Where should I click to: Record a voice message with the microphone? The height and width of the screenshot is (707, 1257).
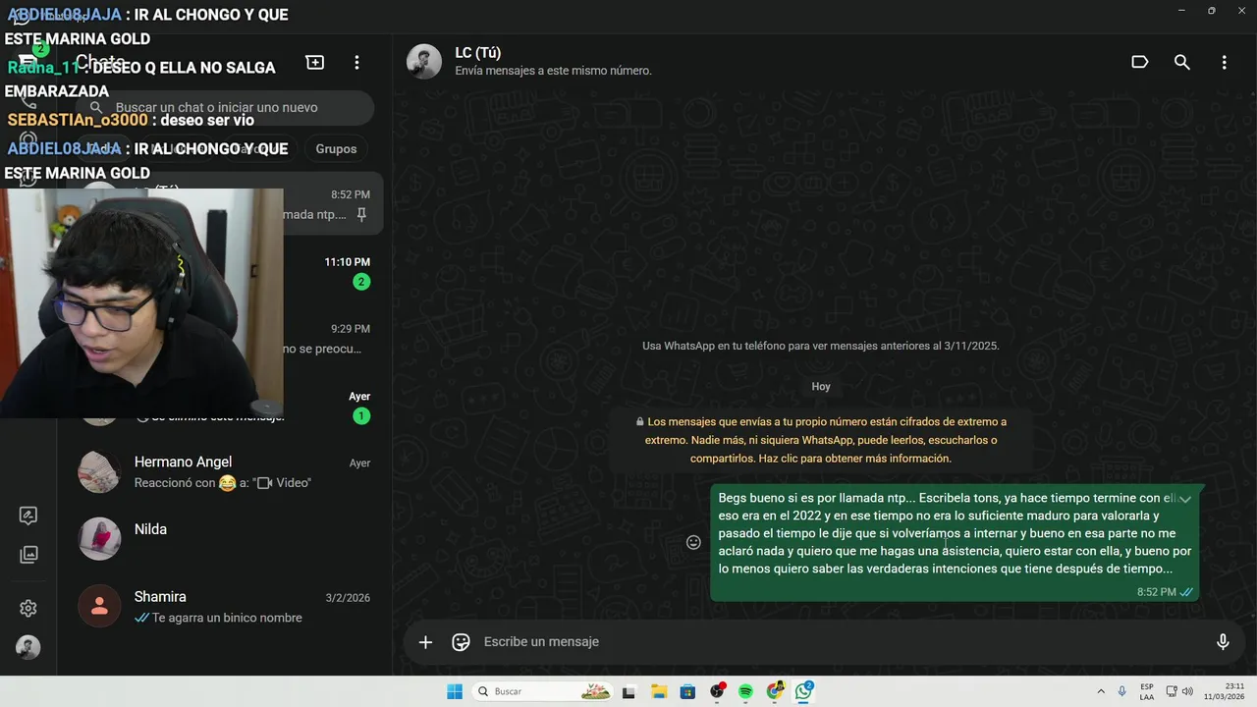point(1223,642)
